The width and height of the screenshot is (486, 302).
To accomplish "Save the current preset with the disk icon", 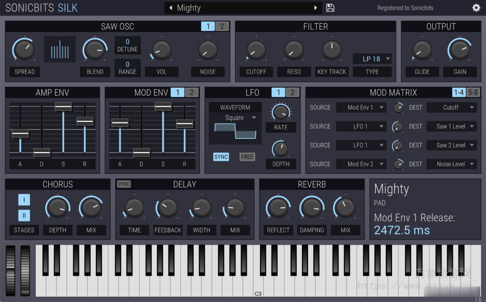I will (330, 8).
